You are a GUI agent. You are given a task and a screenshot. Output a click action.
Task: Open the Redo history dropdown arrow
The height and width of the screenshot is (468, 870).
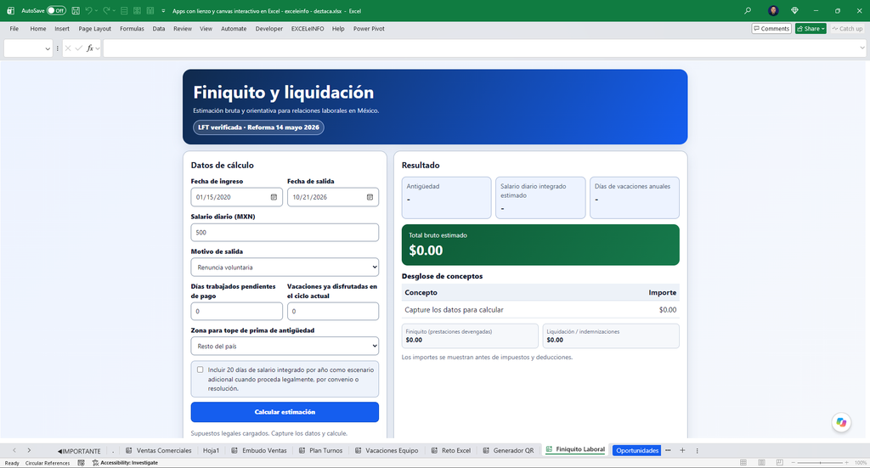[x=114, y=10]
